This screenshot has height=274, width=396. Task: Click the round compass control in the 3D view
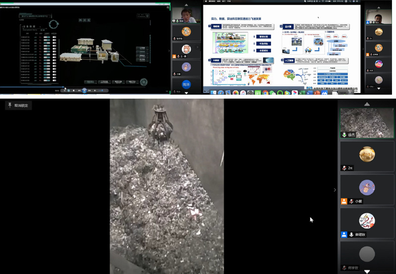point(144,82)
